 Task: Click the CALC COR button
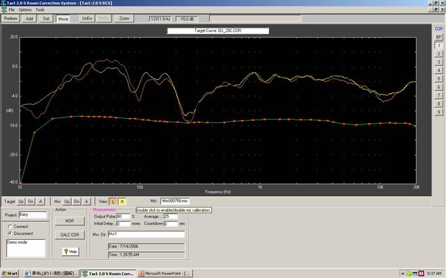click(x=70, y=235)
